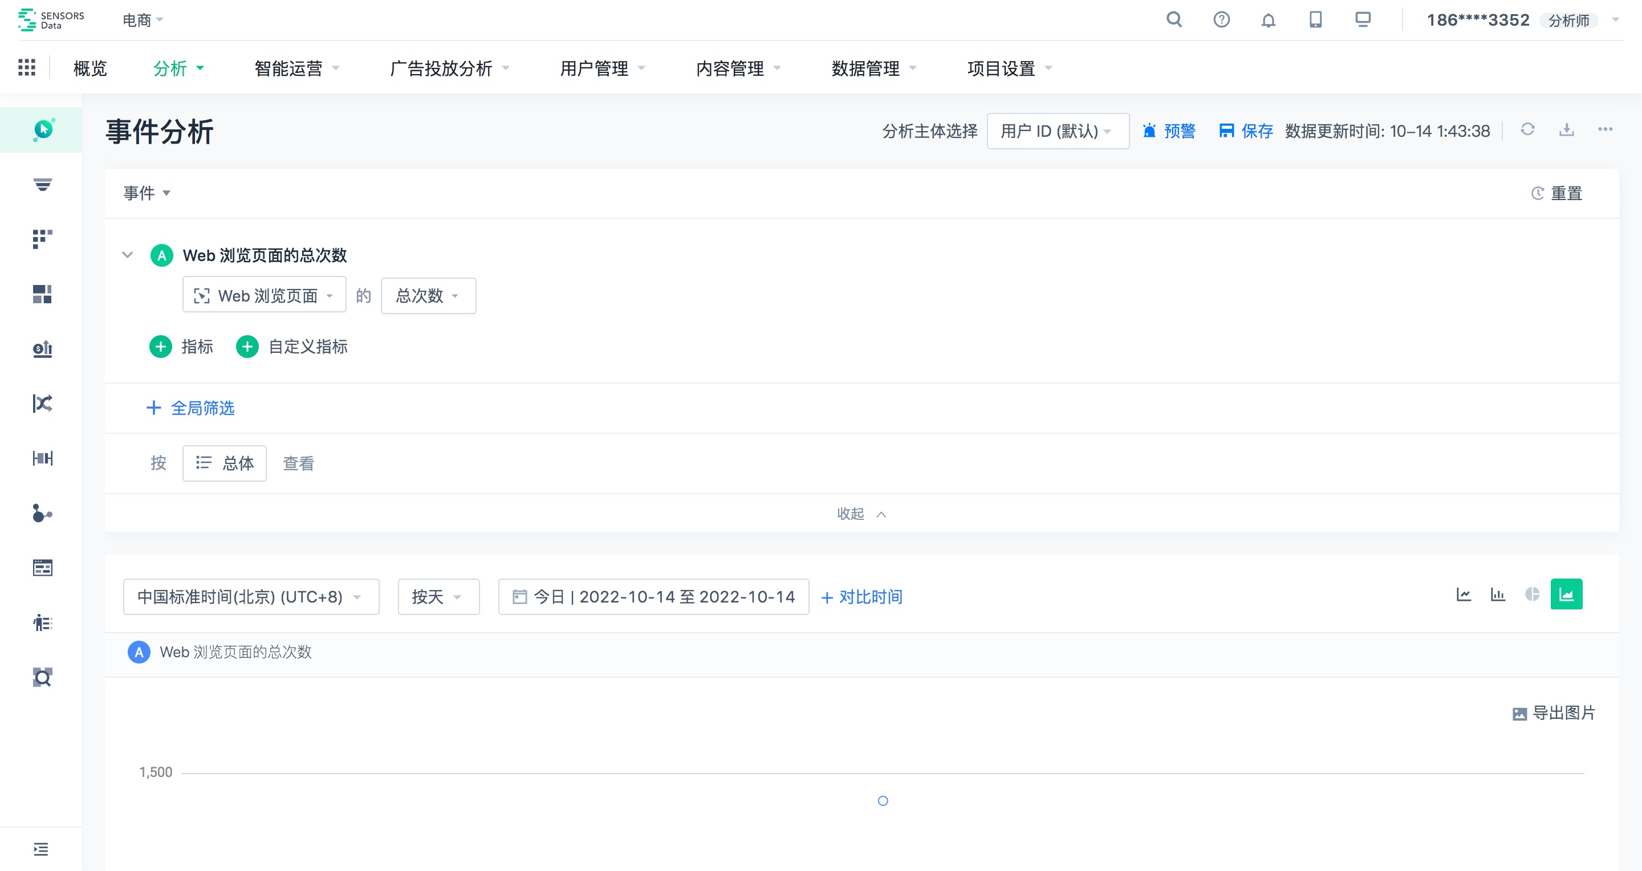Open the timezone 中国标准时间 dropdown
The image size is (1642, 871).
tap(251, 596)
